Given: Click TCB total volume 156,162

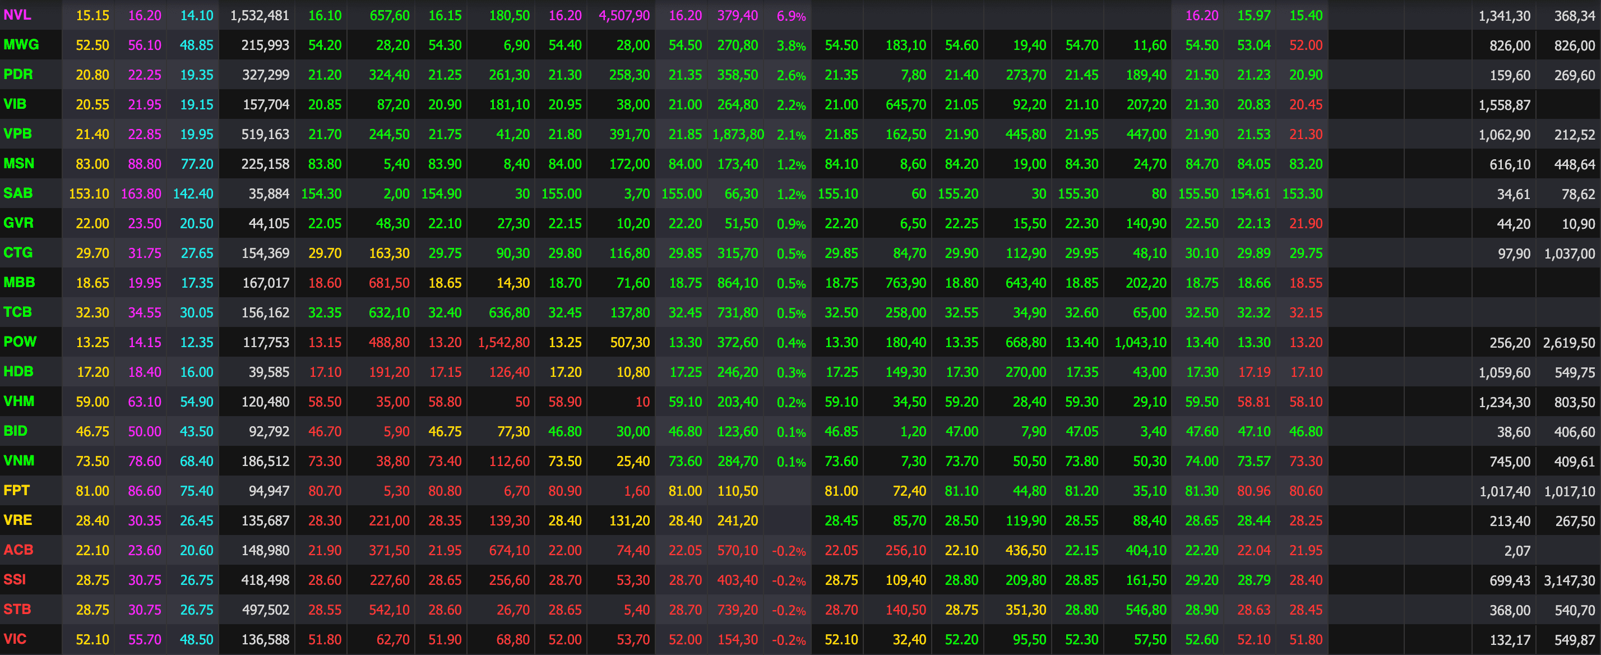Looking at the screenshot, I should click(265, 312).
